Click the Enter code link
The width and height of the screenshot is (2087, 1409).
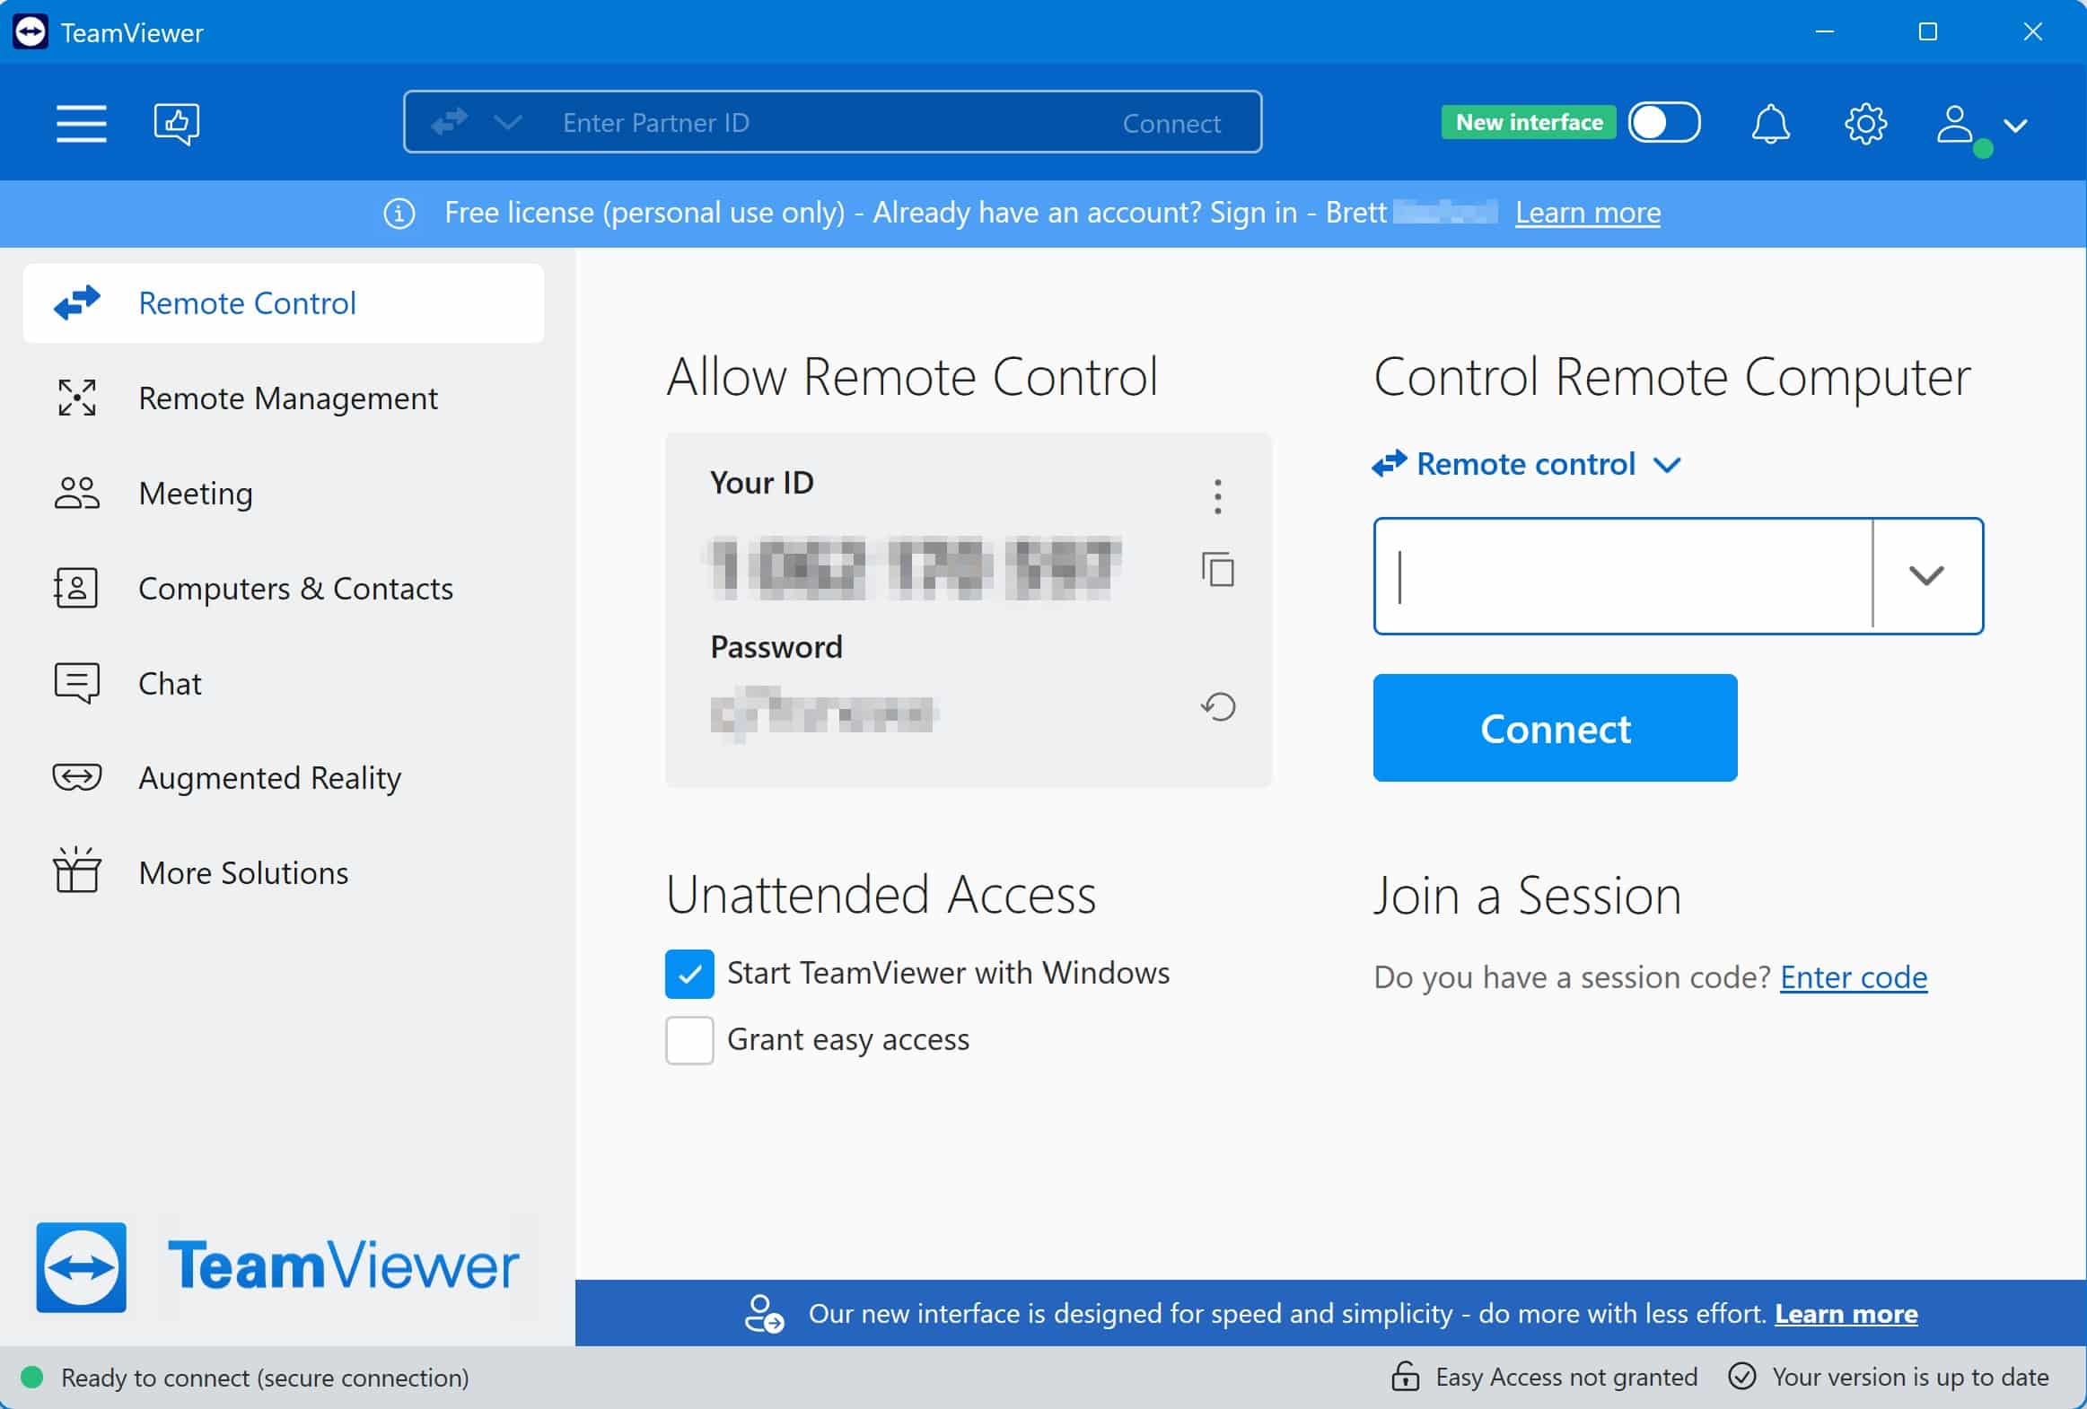[x=1854, y=977]
